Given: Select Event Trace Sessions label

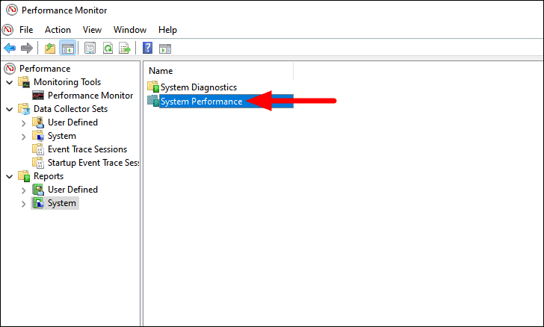Looking at the screenshot, I should coord(87,149).
